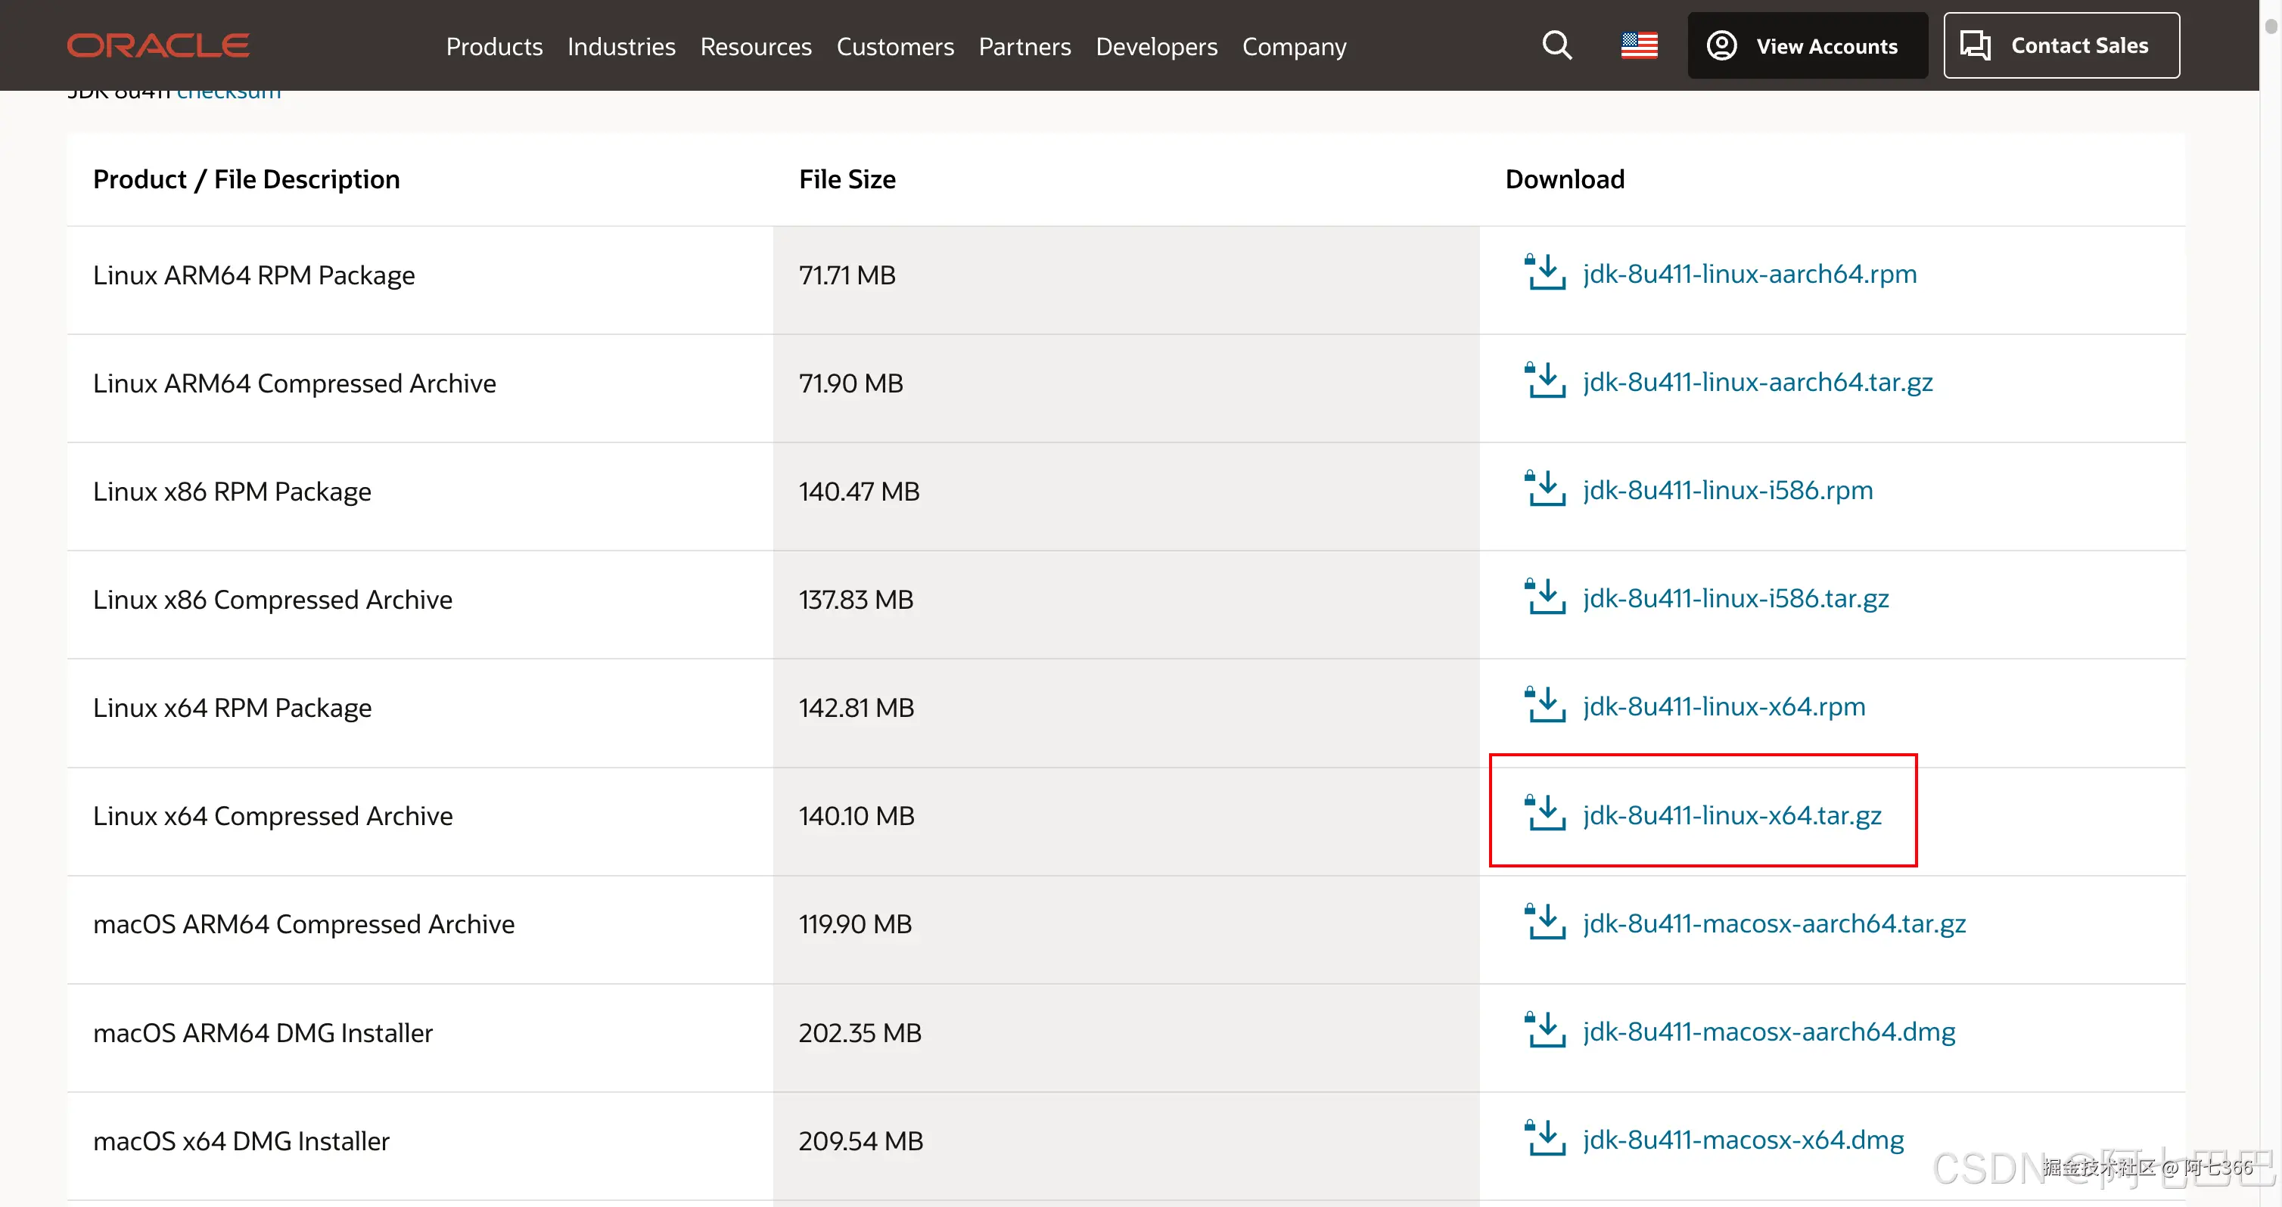Click download icon for jdk-8u411-macosx-aarch64.dmg

point(1545,1031)
